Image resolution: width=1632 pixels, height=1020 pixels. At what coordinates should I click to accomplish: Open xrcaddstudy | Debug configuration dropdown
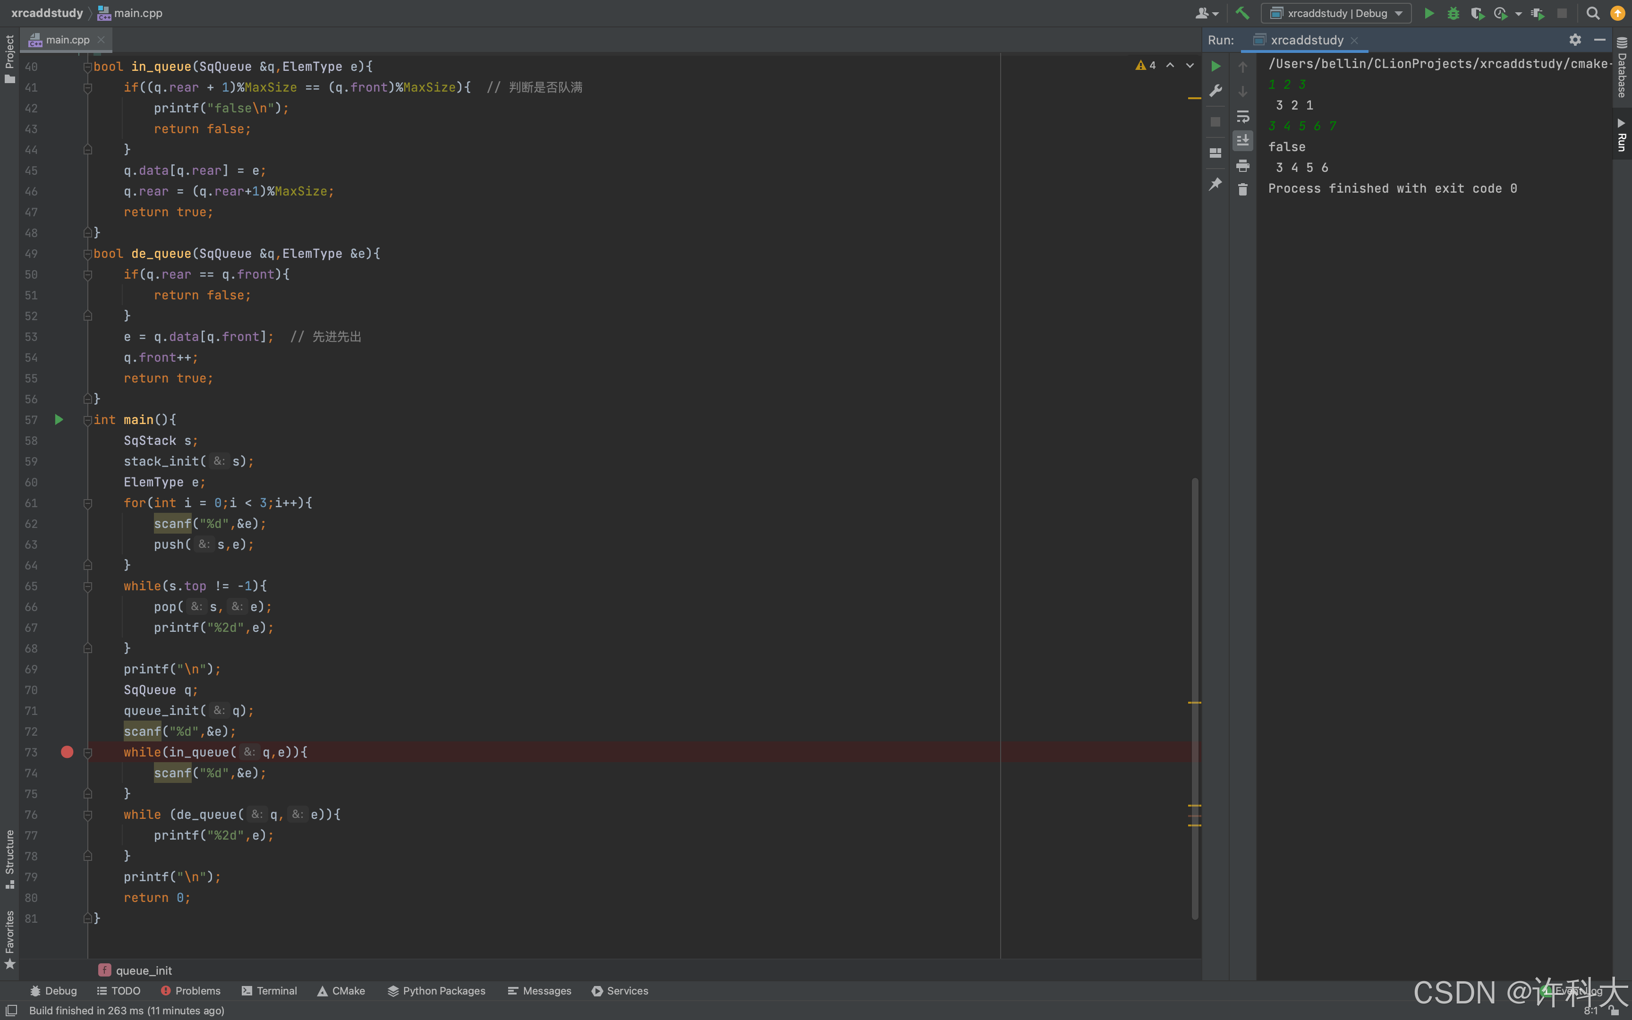[x=1336, y=13]
